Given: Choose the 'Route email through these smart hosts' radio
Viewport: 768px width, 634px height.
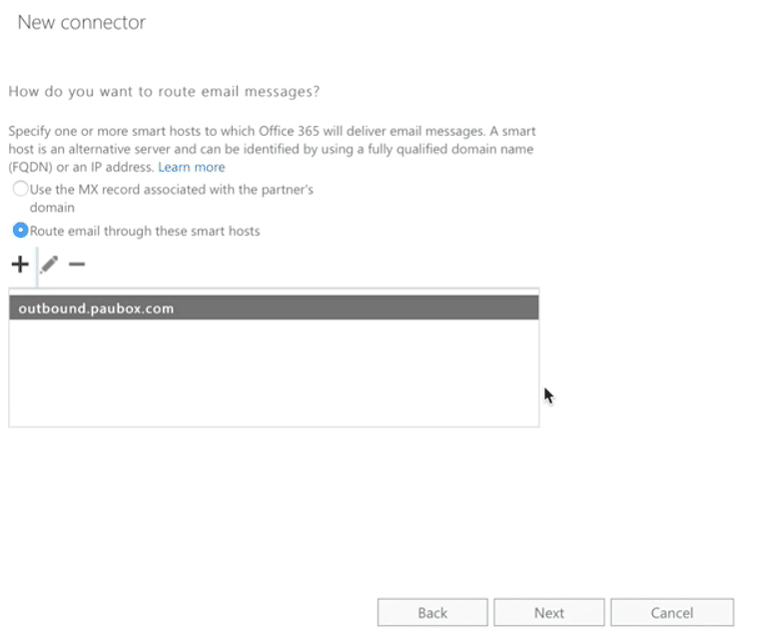Looking at the screenshot, I should tap(20, 231).
